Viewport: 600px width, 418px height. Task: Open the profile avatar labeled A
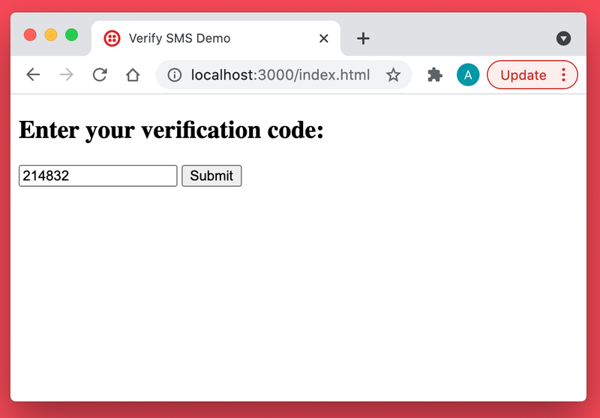pos(468,74)
